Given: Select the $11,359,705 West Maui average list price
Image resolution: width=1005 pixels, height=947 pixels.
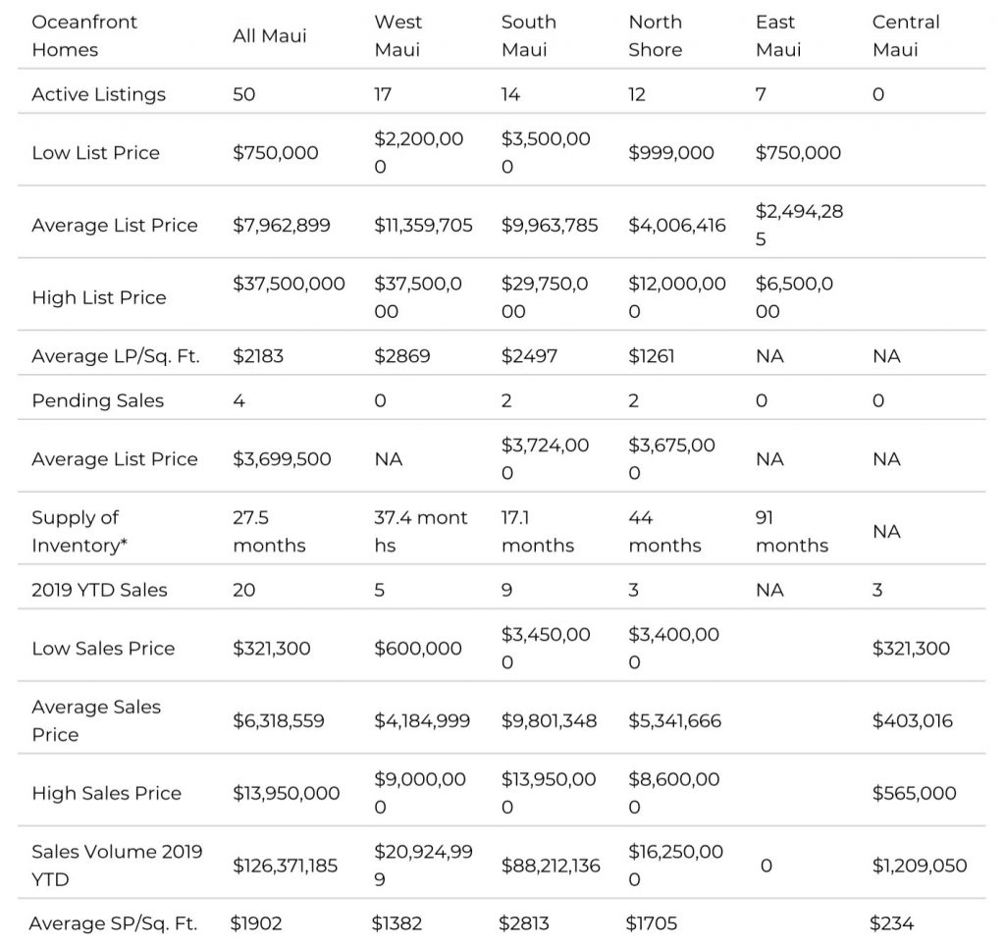Looking at the screenshot, I should tap(423, 226).
